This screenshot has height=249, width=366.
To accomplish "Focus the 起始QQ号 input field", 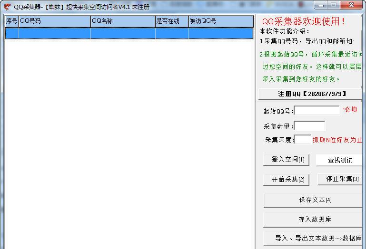I will (317, 111).
